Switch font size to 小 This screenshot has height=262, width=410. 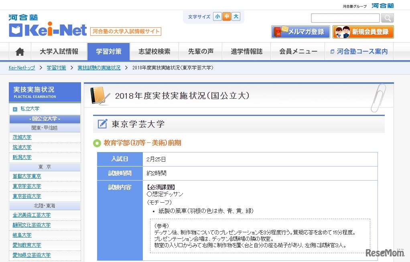click(x=217, y=16)
